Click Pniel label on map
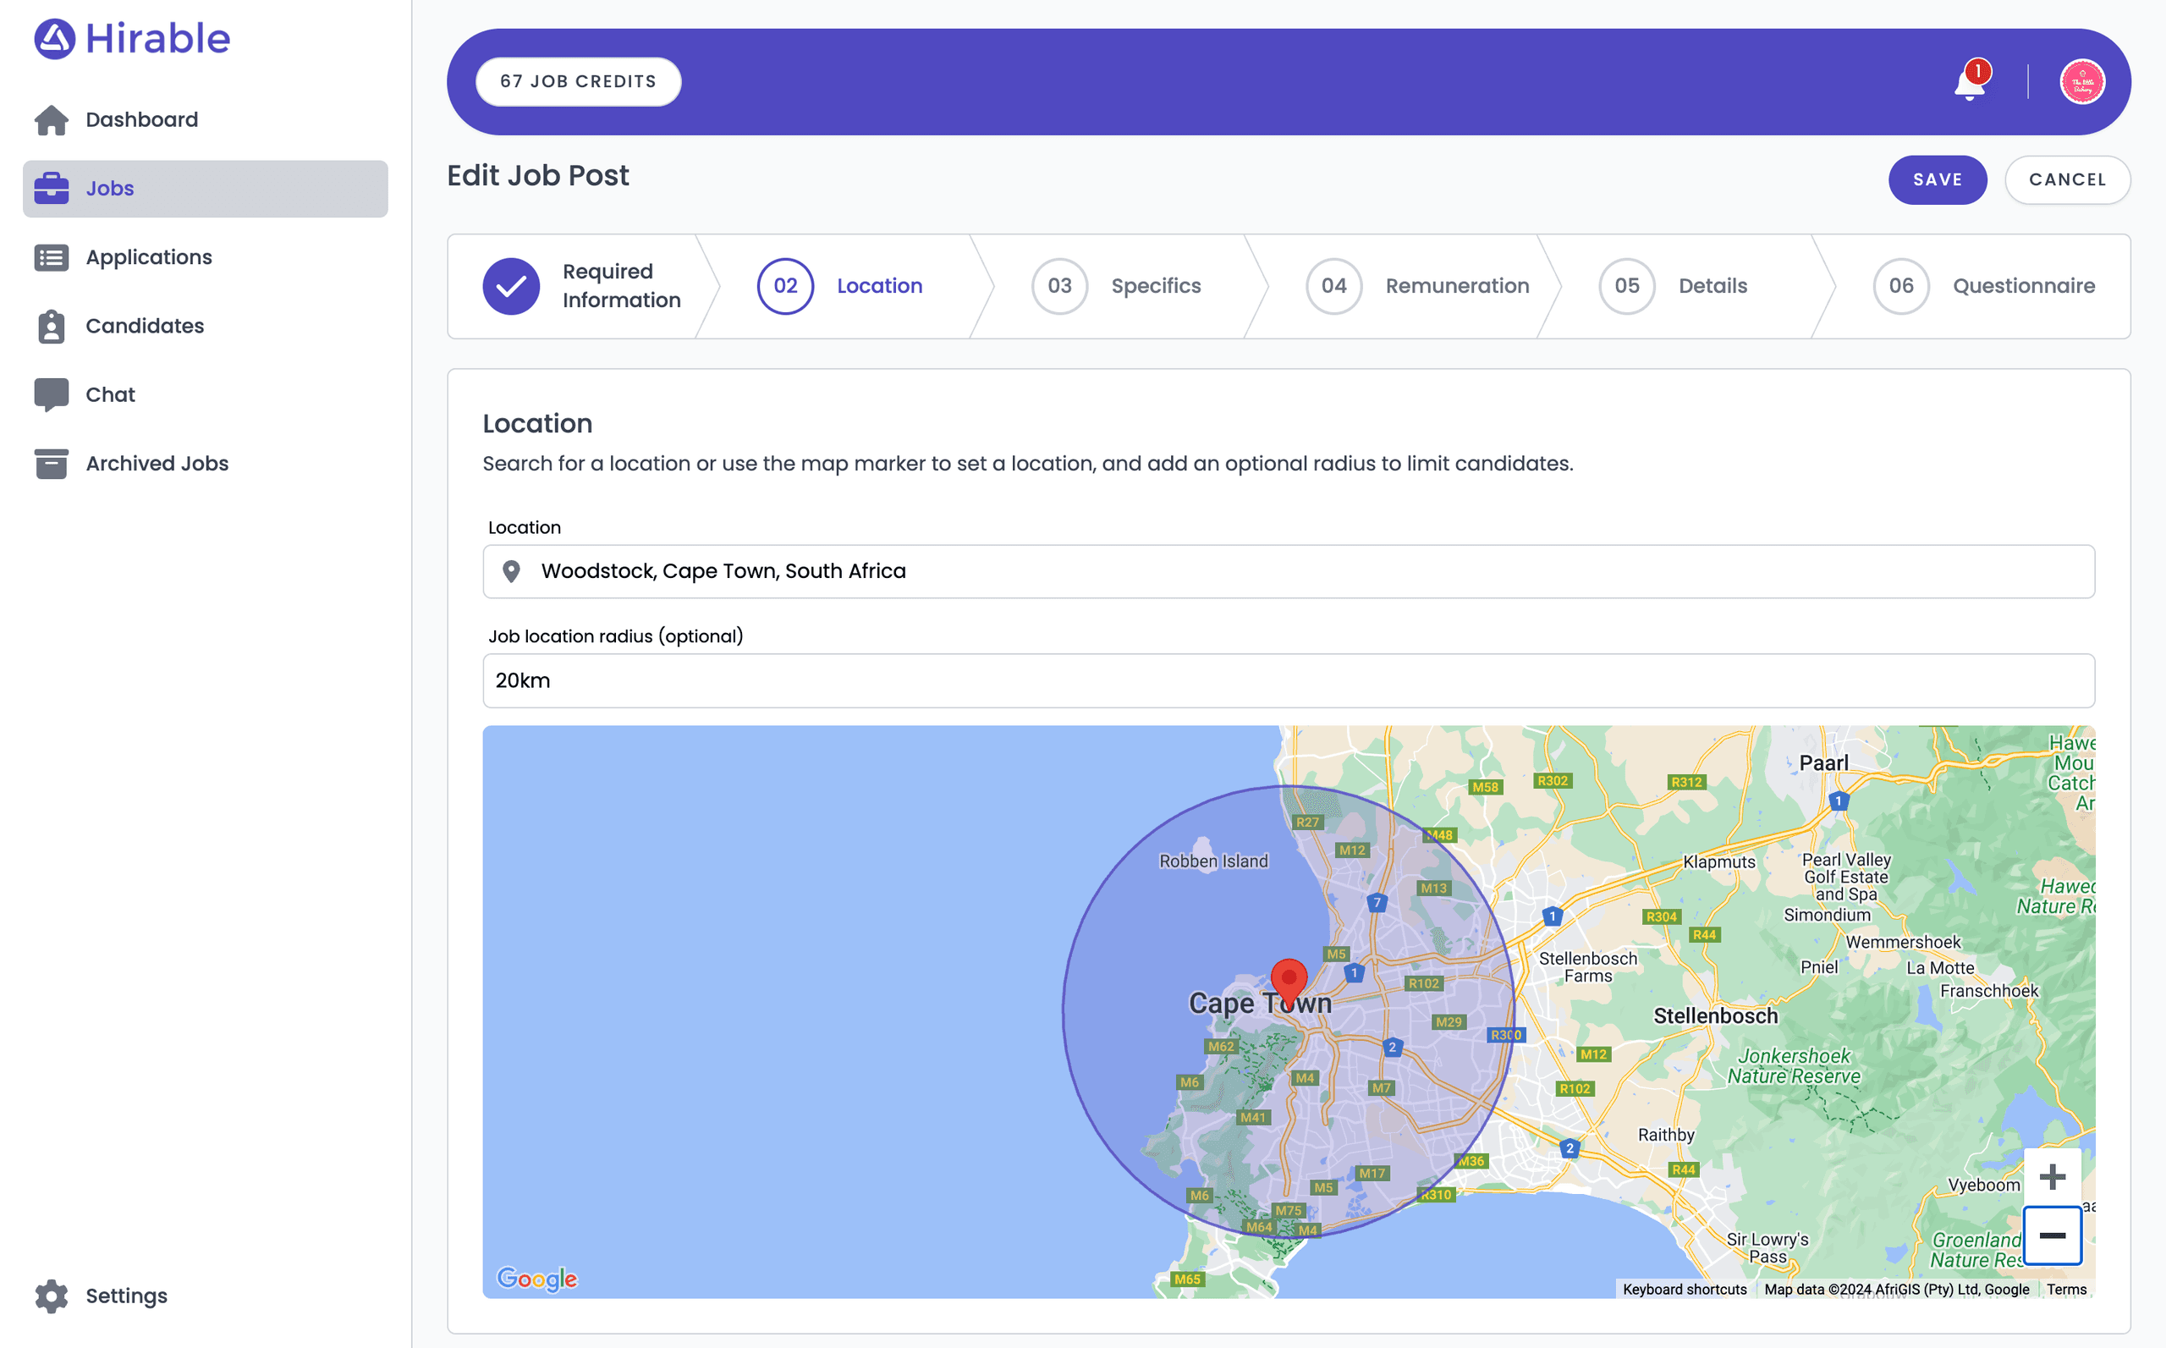The width and height of the screenshot is (2166, 1348). 1818,967
